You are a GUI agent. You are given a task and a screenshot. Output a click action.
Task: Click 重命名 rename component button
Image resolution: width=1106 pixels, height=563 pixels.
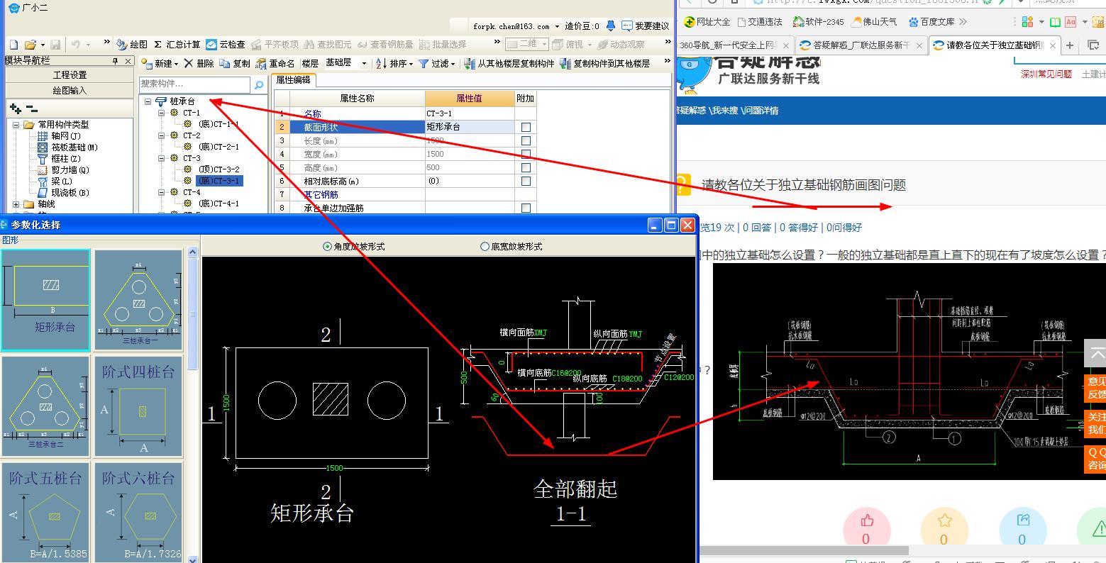(275, 63)
